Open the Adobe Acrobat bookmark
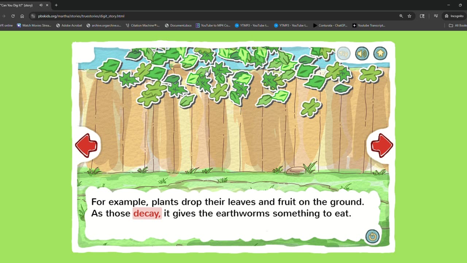This screenshot has width=467, height=263. coord(69,26)
